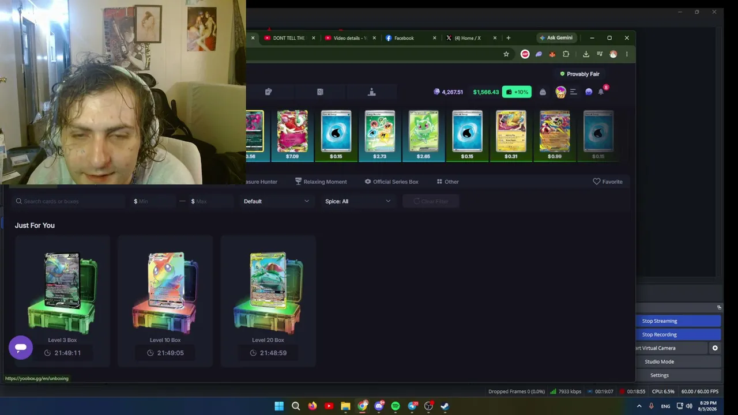The image size is (738, 415).
Task: Click the wallet +10% deposit button
Action: coord(517,92)
